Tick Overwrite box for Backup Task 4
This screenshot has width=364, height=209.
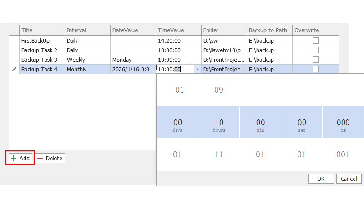[315, 69]
